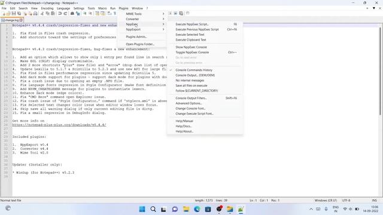Image resolution: width=383 pixels, height=215 pixels.
Task: Click Console Output Filters… entry
Action: click(x=205, y=98)
